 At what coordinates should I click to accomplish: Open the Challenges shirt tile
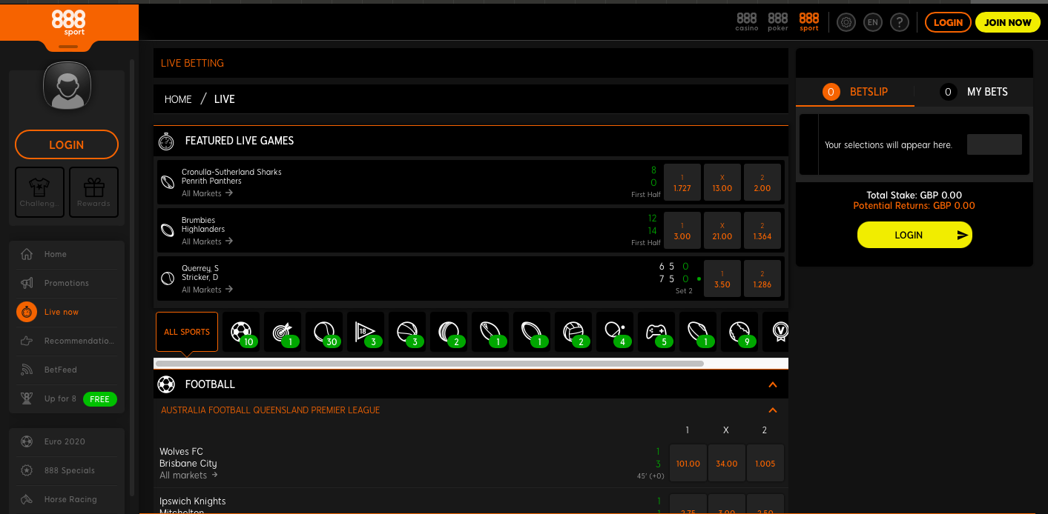click(x=39, y=192)
